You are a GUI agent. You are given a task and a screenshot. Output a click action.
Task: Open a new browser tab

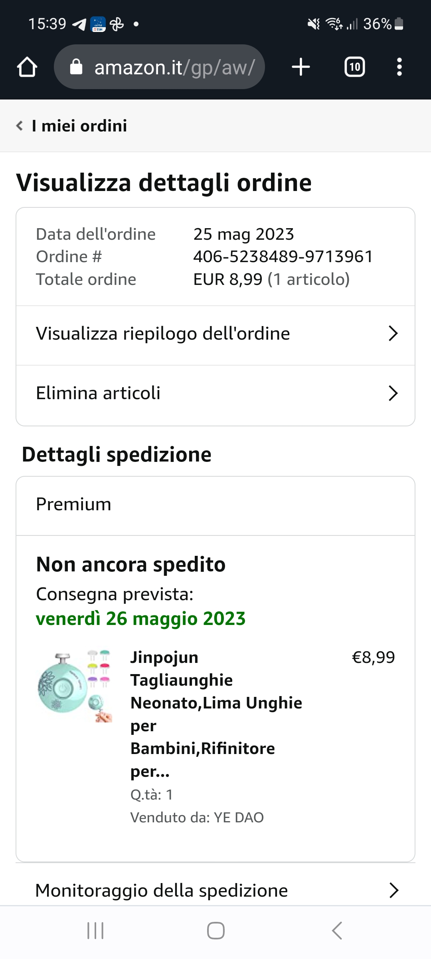coord(301,67)
